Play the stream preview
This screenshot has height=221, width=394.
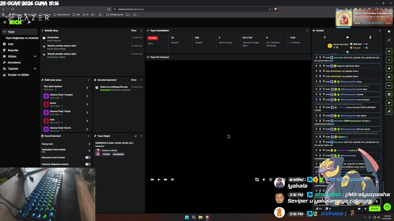click(x=159, y=180)
